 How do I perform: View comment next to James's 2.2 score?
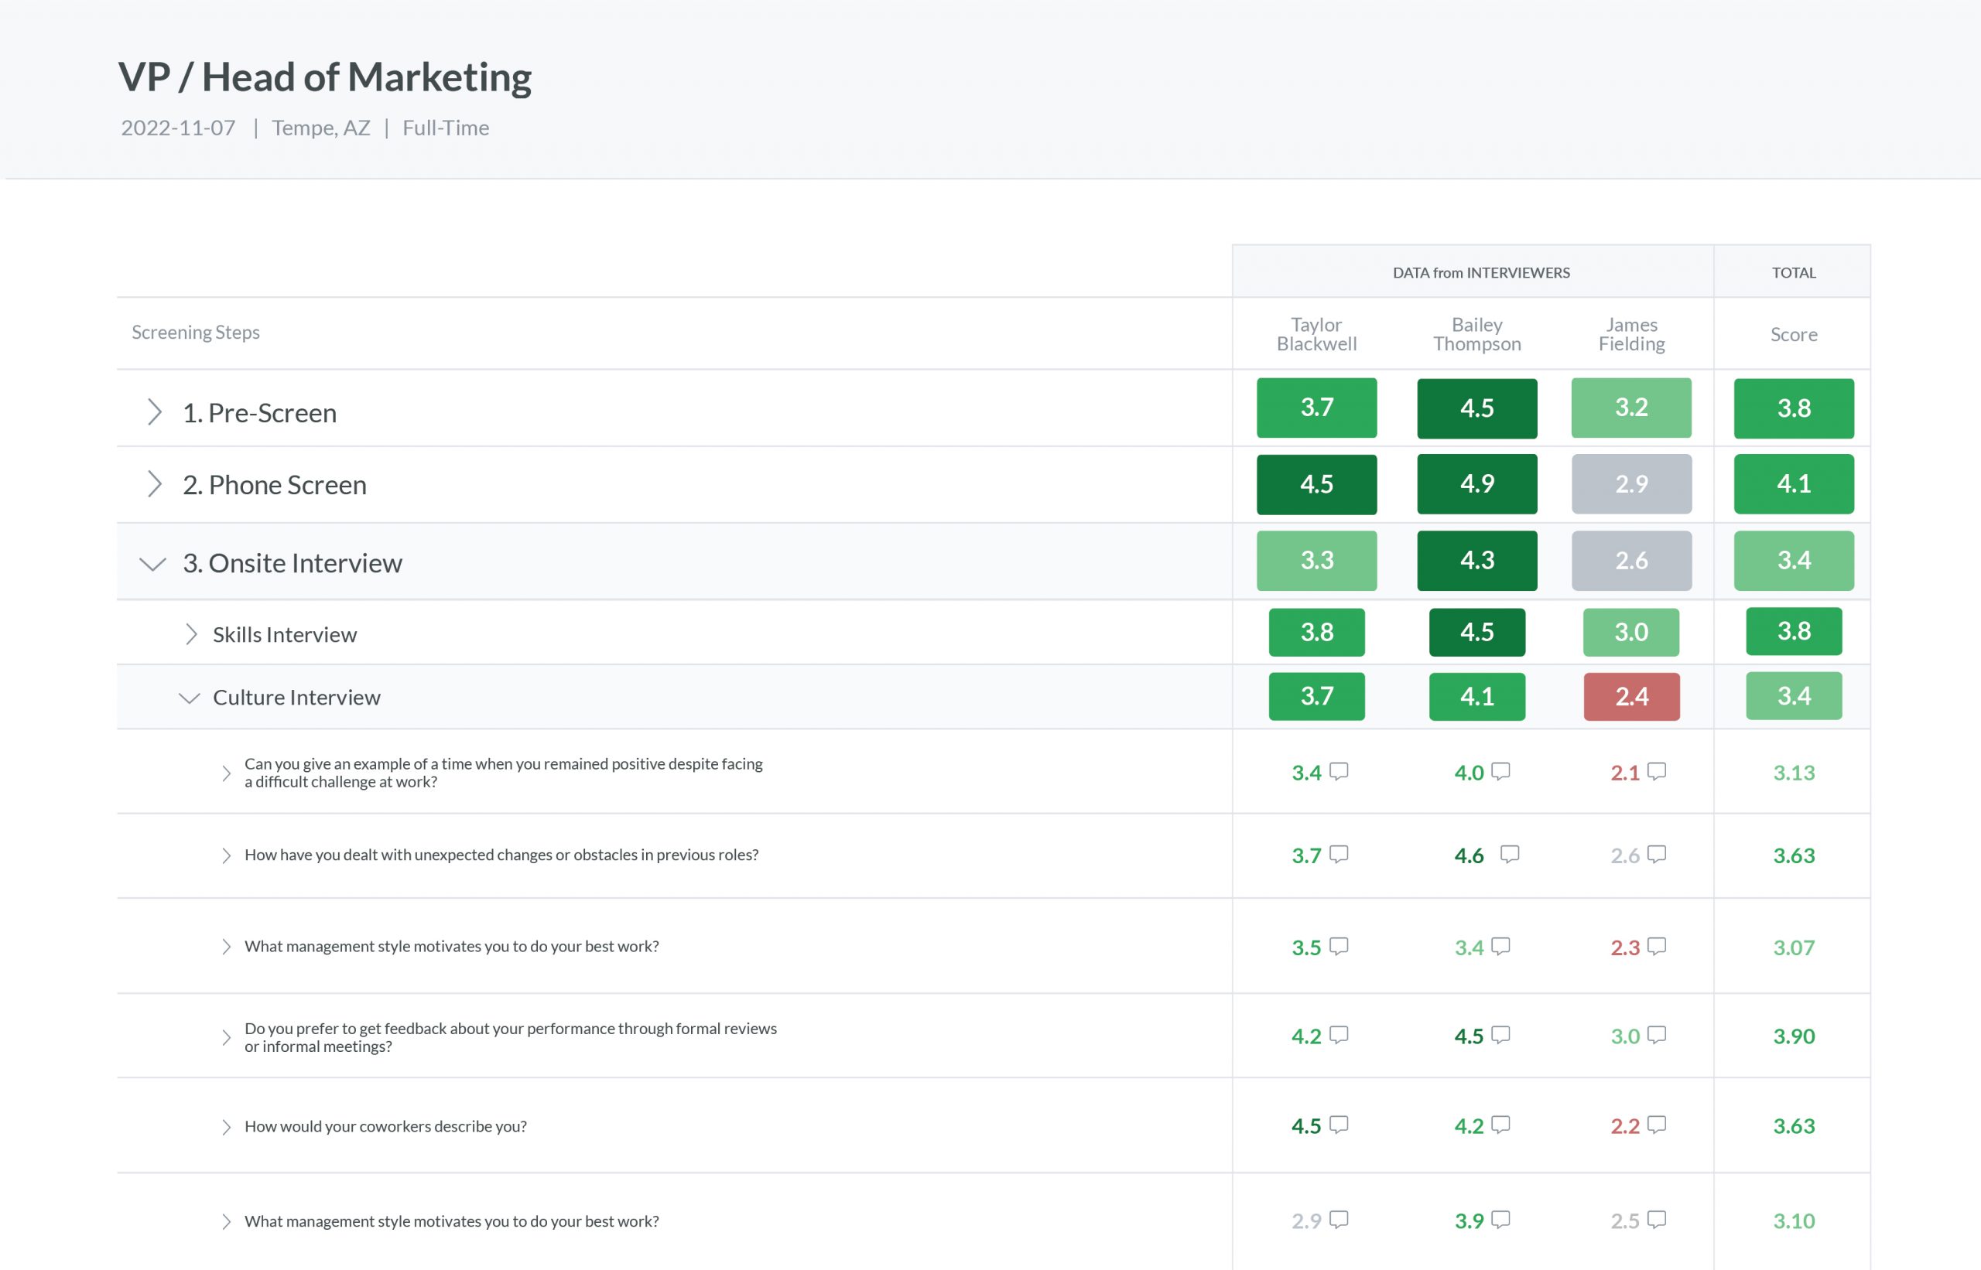pyautogui.click(x=1656, y=1124)
